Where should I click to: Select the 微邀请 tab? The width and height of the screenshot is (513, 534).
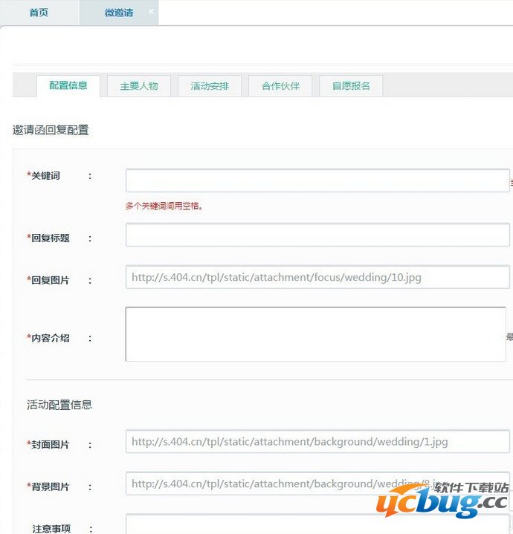tap(117, 13)
